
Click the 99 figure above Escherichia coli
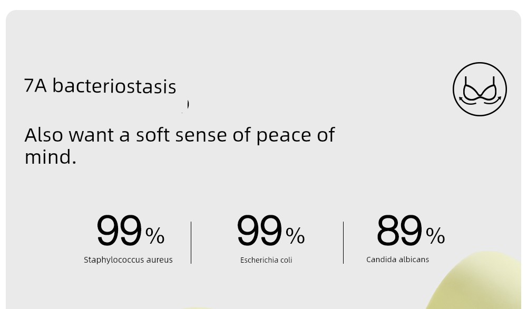259,231
